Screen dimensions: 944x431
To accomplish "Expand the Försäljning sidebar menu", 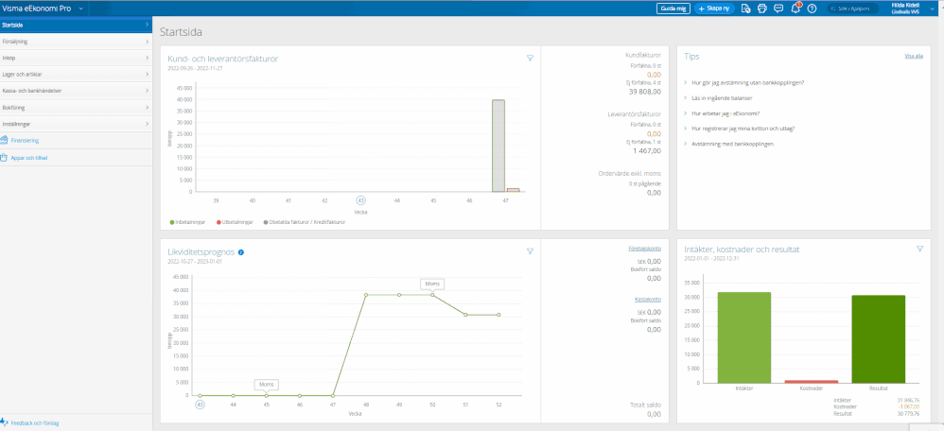I will pos(76,42).
